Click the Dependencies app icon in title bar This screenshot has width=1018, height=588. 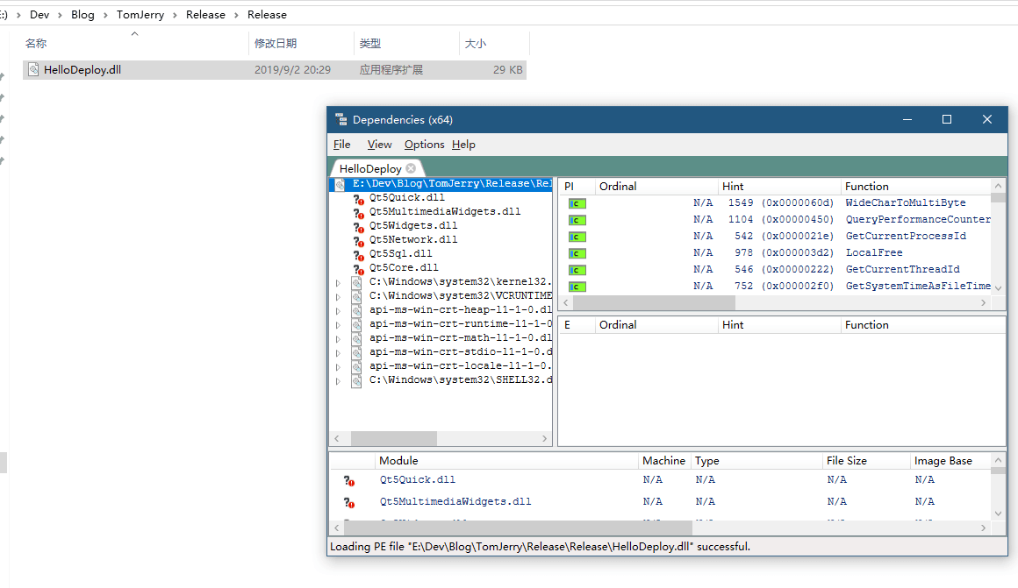(x=341, y=119)
